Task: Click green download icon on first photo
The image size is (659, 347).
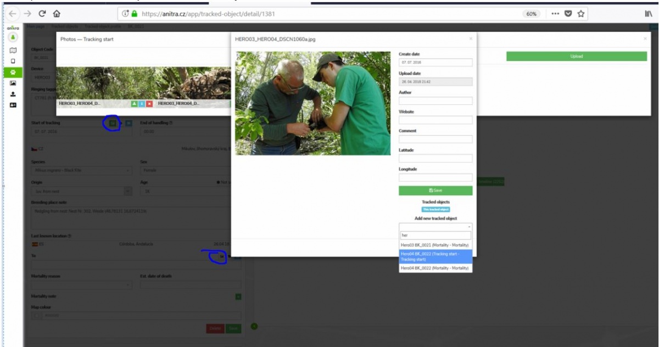Action: click(134, 103)
